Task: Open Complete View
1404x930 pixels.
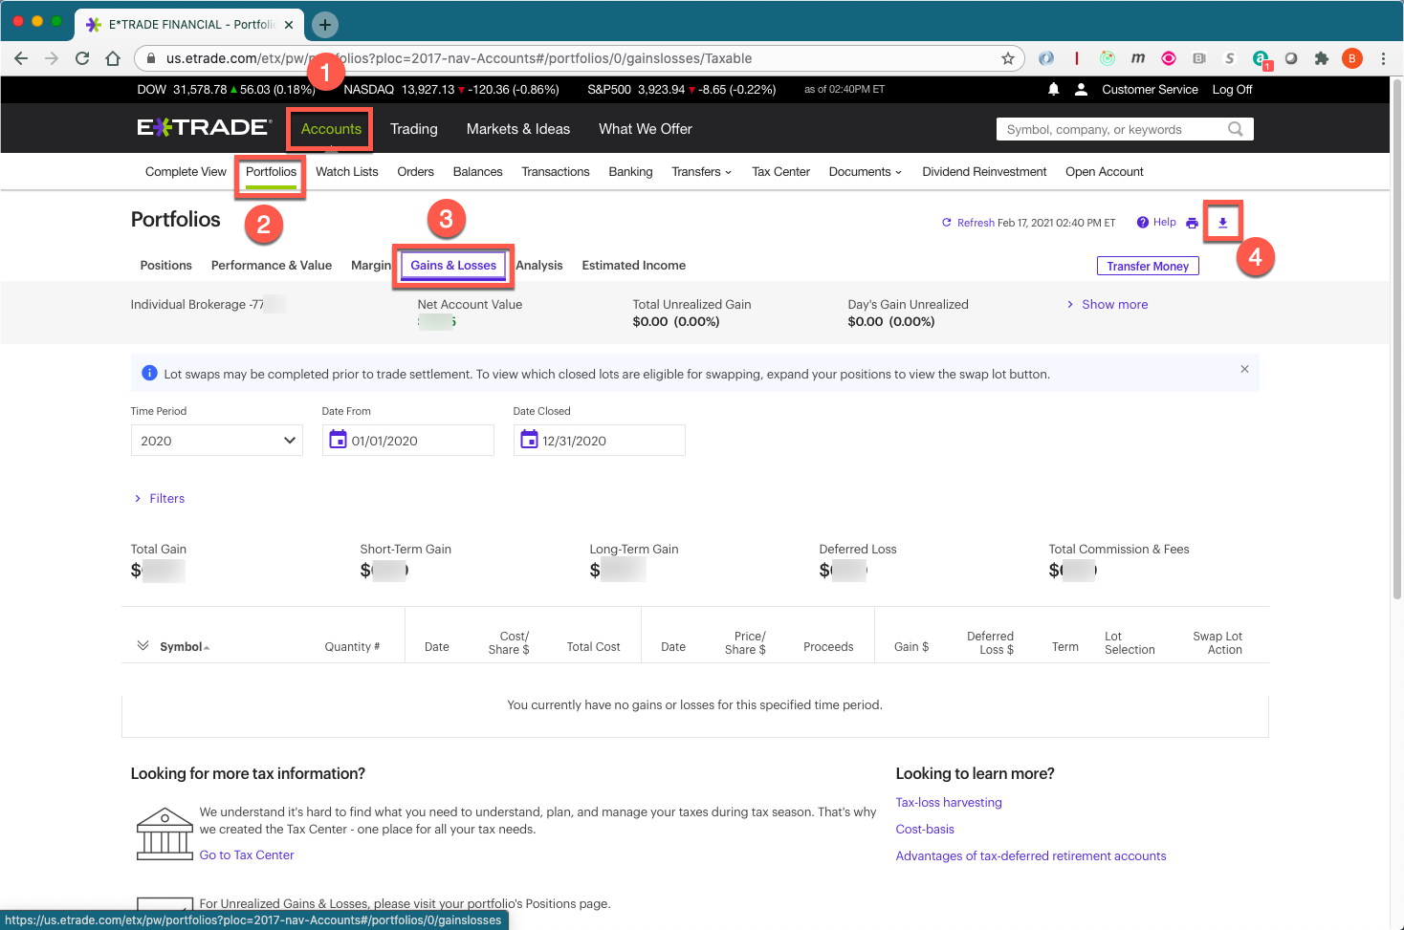Action: pos(186,172)
